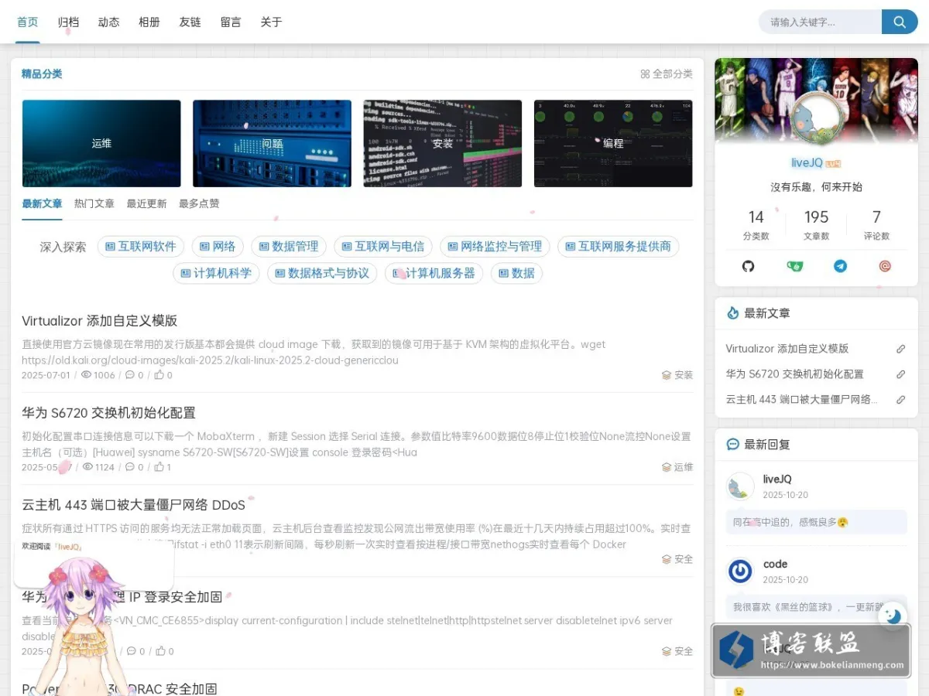Click 网络监控与管理 tag
929x696 pixels.
pos(495,247)
